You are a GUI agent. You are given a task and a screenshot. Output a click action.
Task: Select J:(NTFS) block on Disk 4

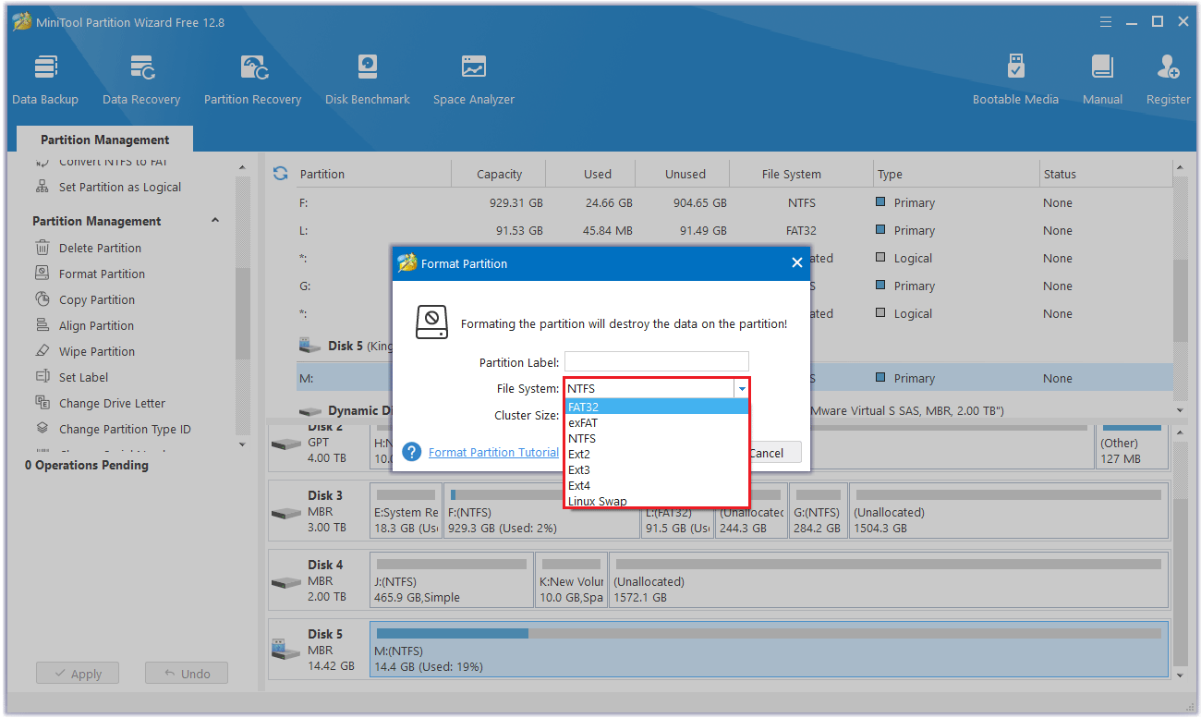[x=452, y=579]
